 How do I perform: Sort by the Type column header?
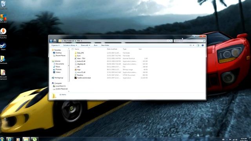pos(125,49)
